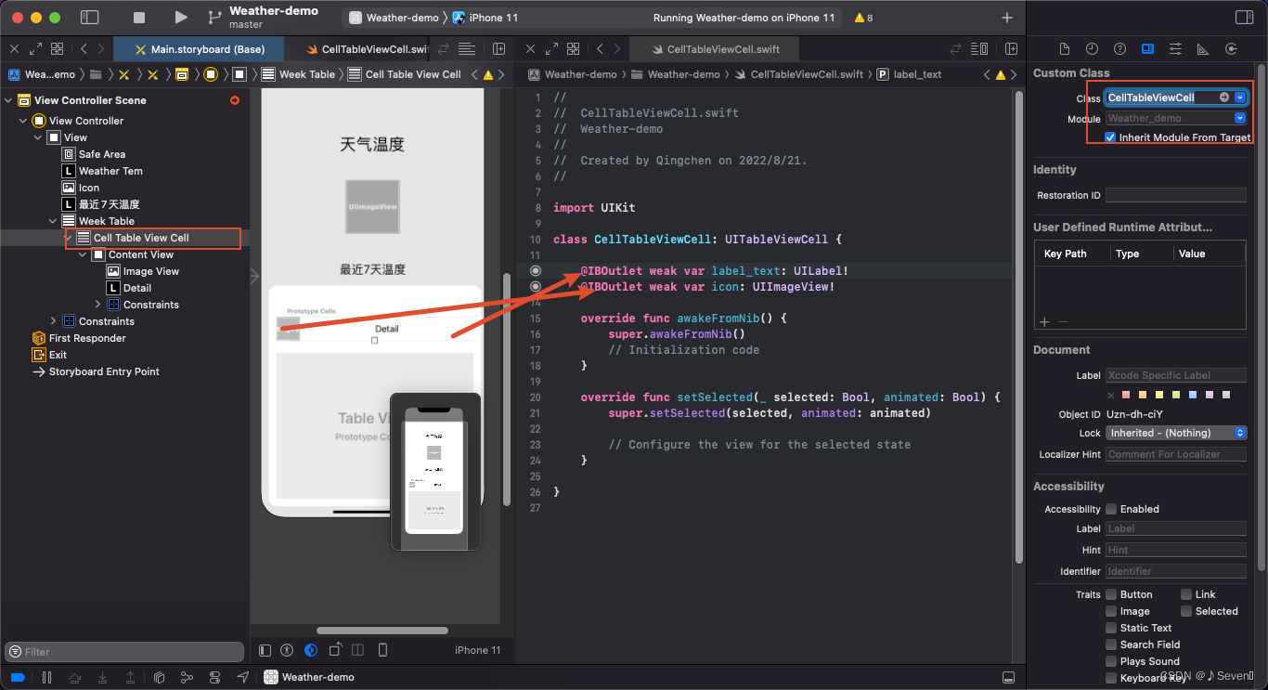Select the Image View outline row

click(x=124, y=271)
